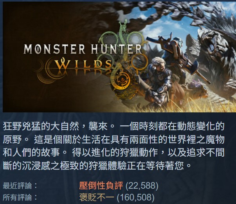Click the Monster Hunter Wilds header image
Screen dimensions: 236x204
(119, 57)
